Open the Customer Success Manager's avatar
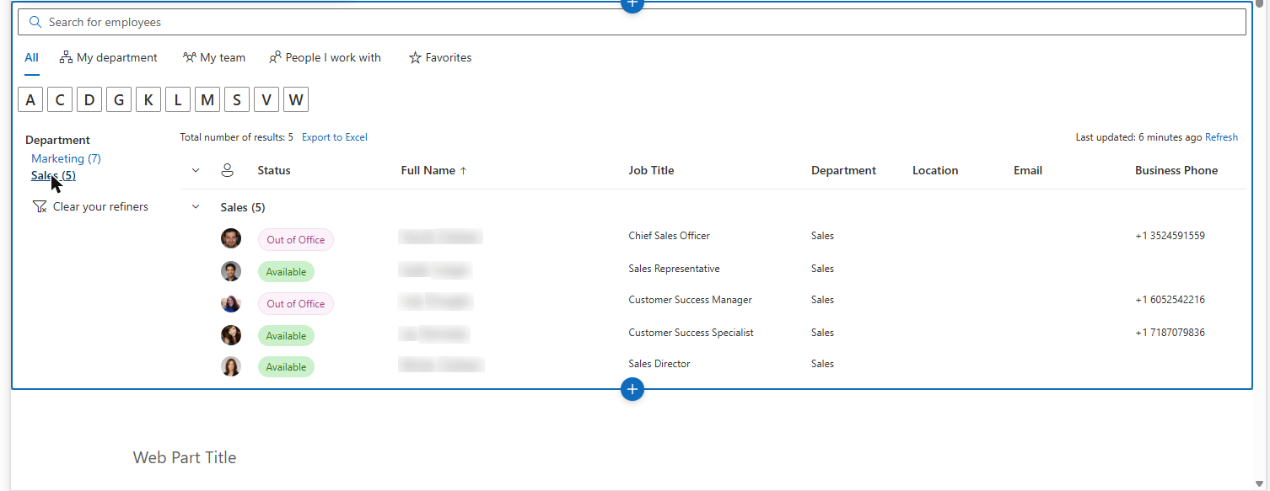Image resolution: width=1270 pixels, height=491 pixels. 231,303
